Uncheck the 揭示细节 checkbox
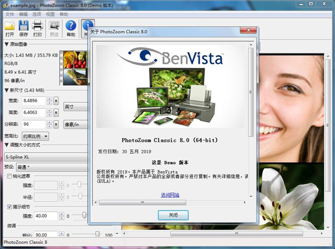 [x=9, y=206]
